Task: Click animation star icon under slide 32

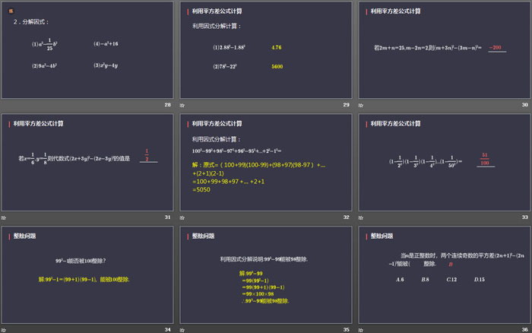Action: click(x=182, y=217)
